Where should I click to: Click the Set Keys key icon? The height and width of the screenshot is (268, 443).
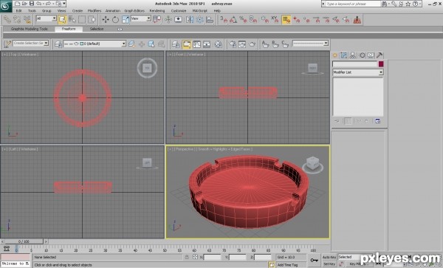[315, 260]
